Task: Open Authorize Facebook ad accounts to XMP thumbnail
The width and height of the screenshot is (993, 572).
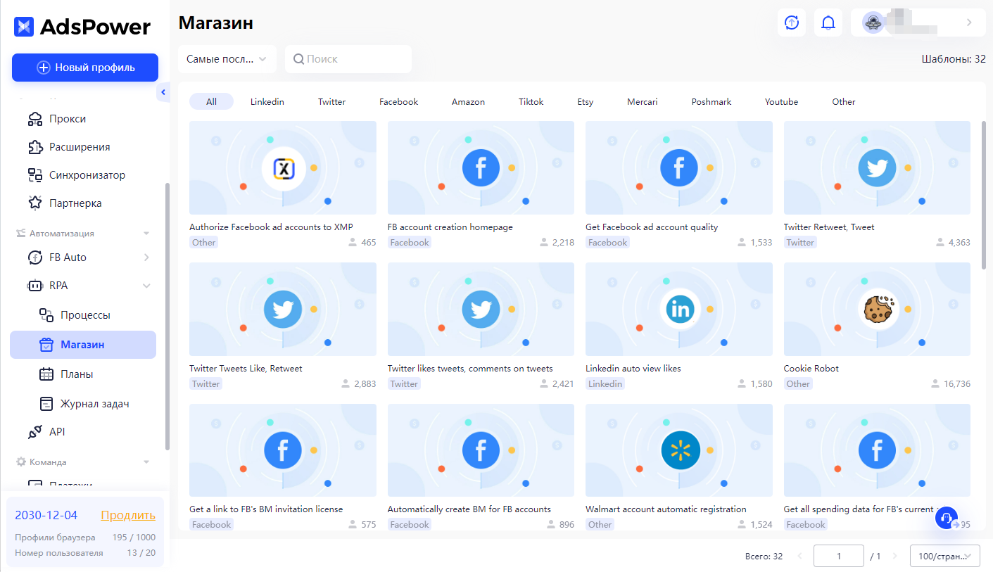Action: click(283, 168)
